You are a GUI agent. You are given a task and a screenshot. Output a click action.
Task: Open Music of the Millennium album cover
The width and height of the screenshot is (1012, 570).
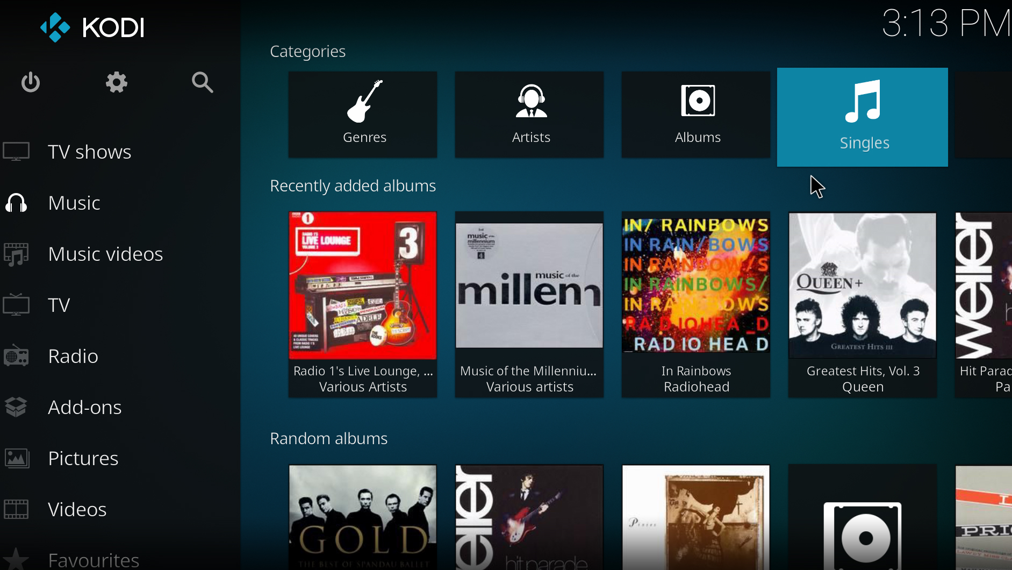(529, 286)
